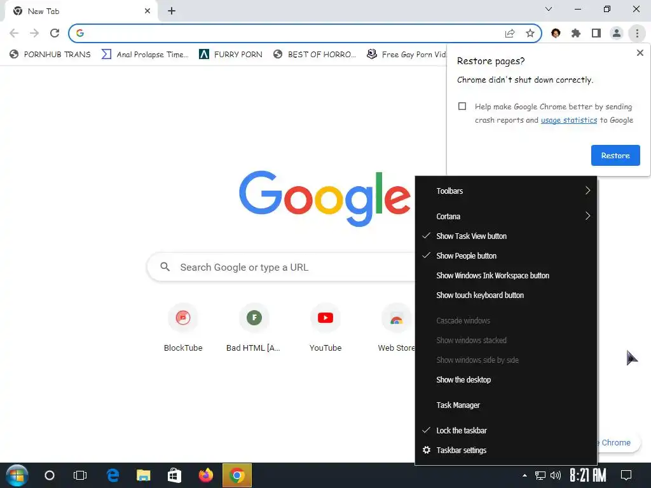
Task: Reload the page with the refresh icon
Action: (x=55, y=33)
